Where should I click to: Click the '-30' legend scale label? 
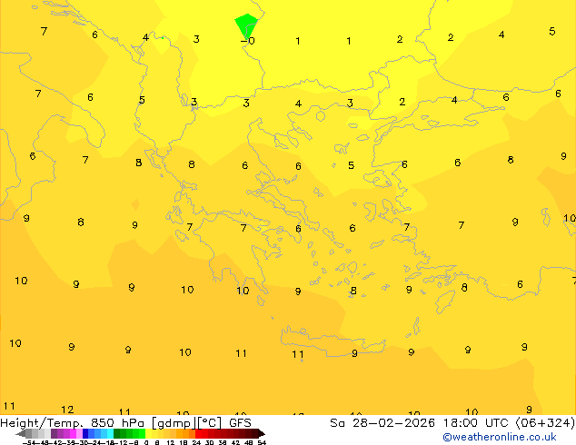pyautogui.click(x=84, y=442)
